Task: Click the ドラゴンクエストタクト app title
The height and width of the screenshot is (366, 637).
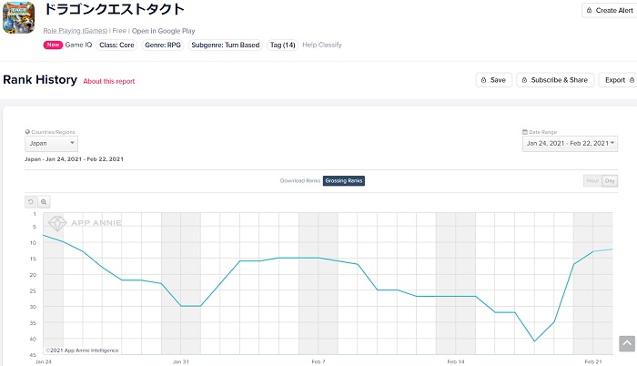Action: [x=114, y=9]
